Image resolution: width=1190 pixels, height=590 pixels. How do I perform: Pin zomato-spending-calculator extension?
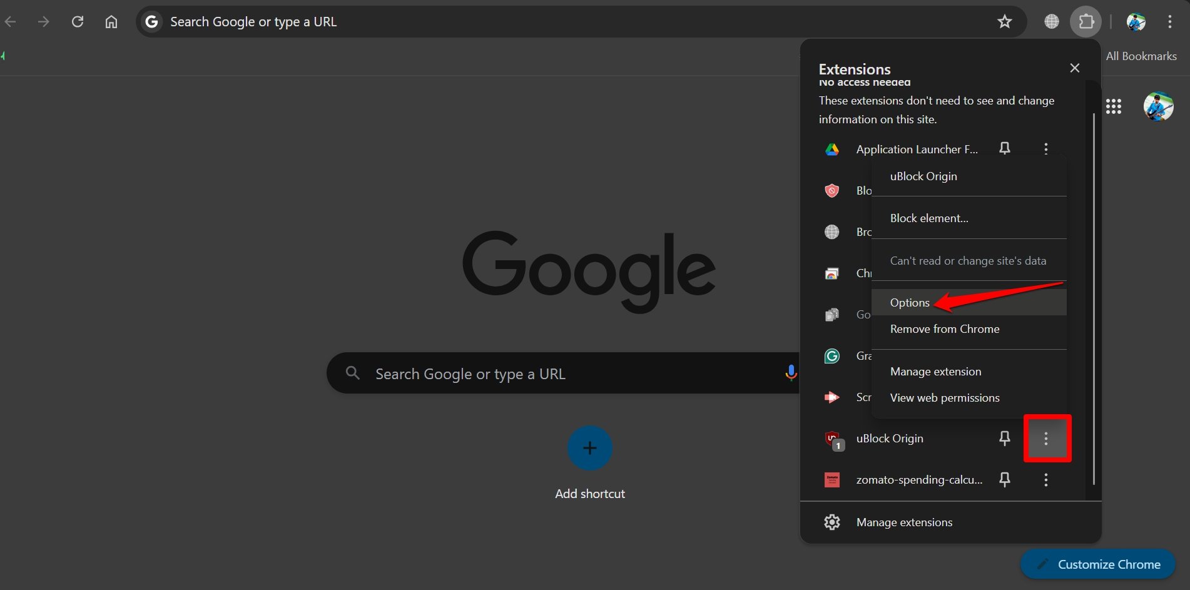pyautogui.click(x=1005, y=480)
